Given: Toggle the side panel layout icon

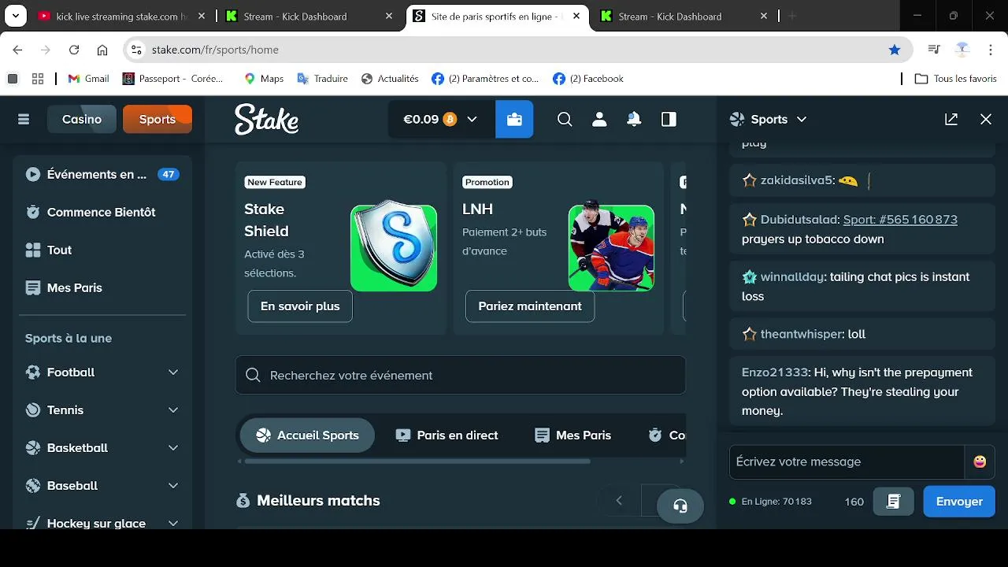Looking at the screenshot, I should (669, 119).
